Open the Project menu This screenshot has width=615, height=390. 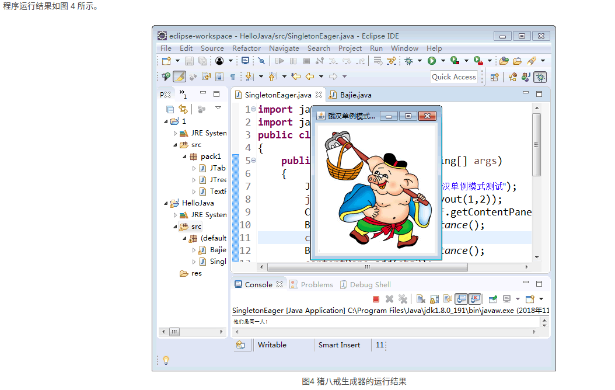350,48
